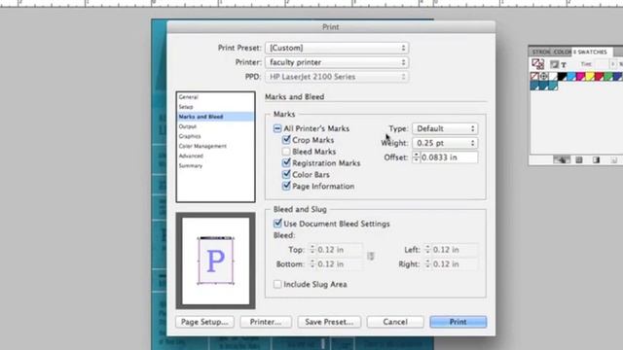Pick the Red swatch
623x350 pixels.
tap(599, 76)
